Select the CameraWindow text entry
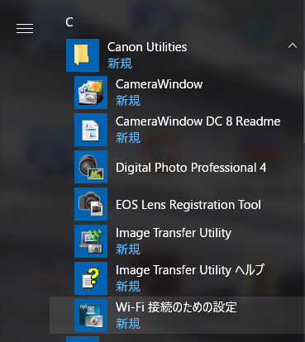The width and height of the screenshot is (305, 342). coord(159,84)
